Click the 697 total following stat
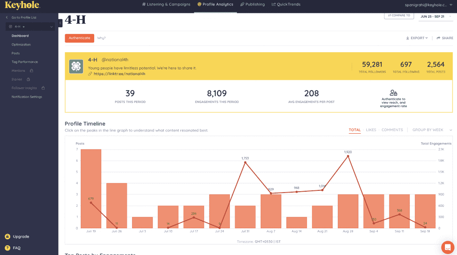 pyautogui.click(x=406, y=67)
